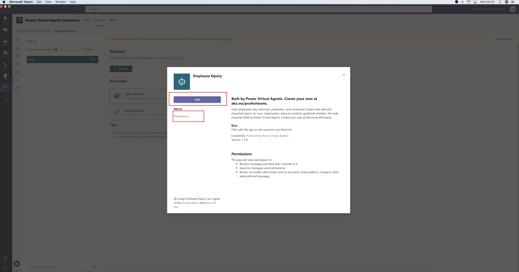Open the Notification Center list icon
Screen dimensions: 519x272
[x=512, y=2]
